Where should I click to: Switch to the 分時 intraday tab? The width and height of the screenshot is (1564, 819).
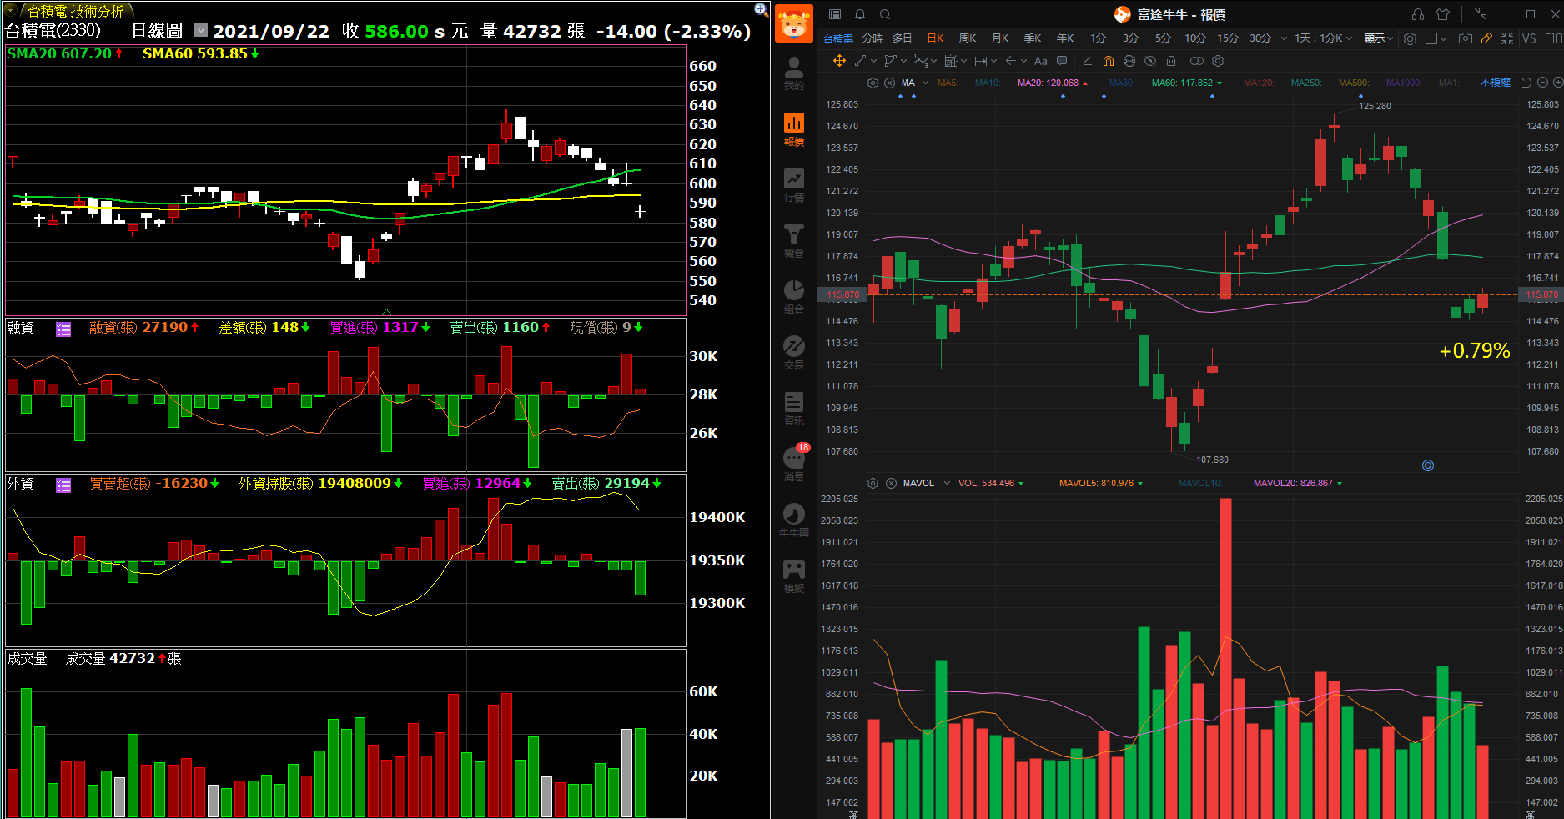(873, 38)
